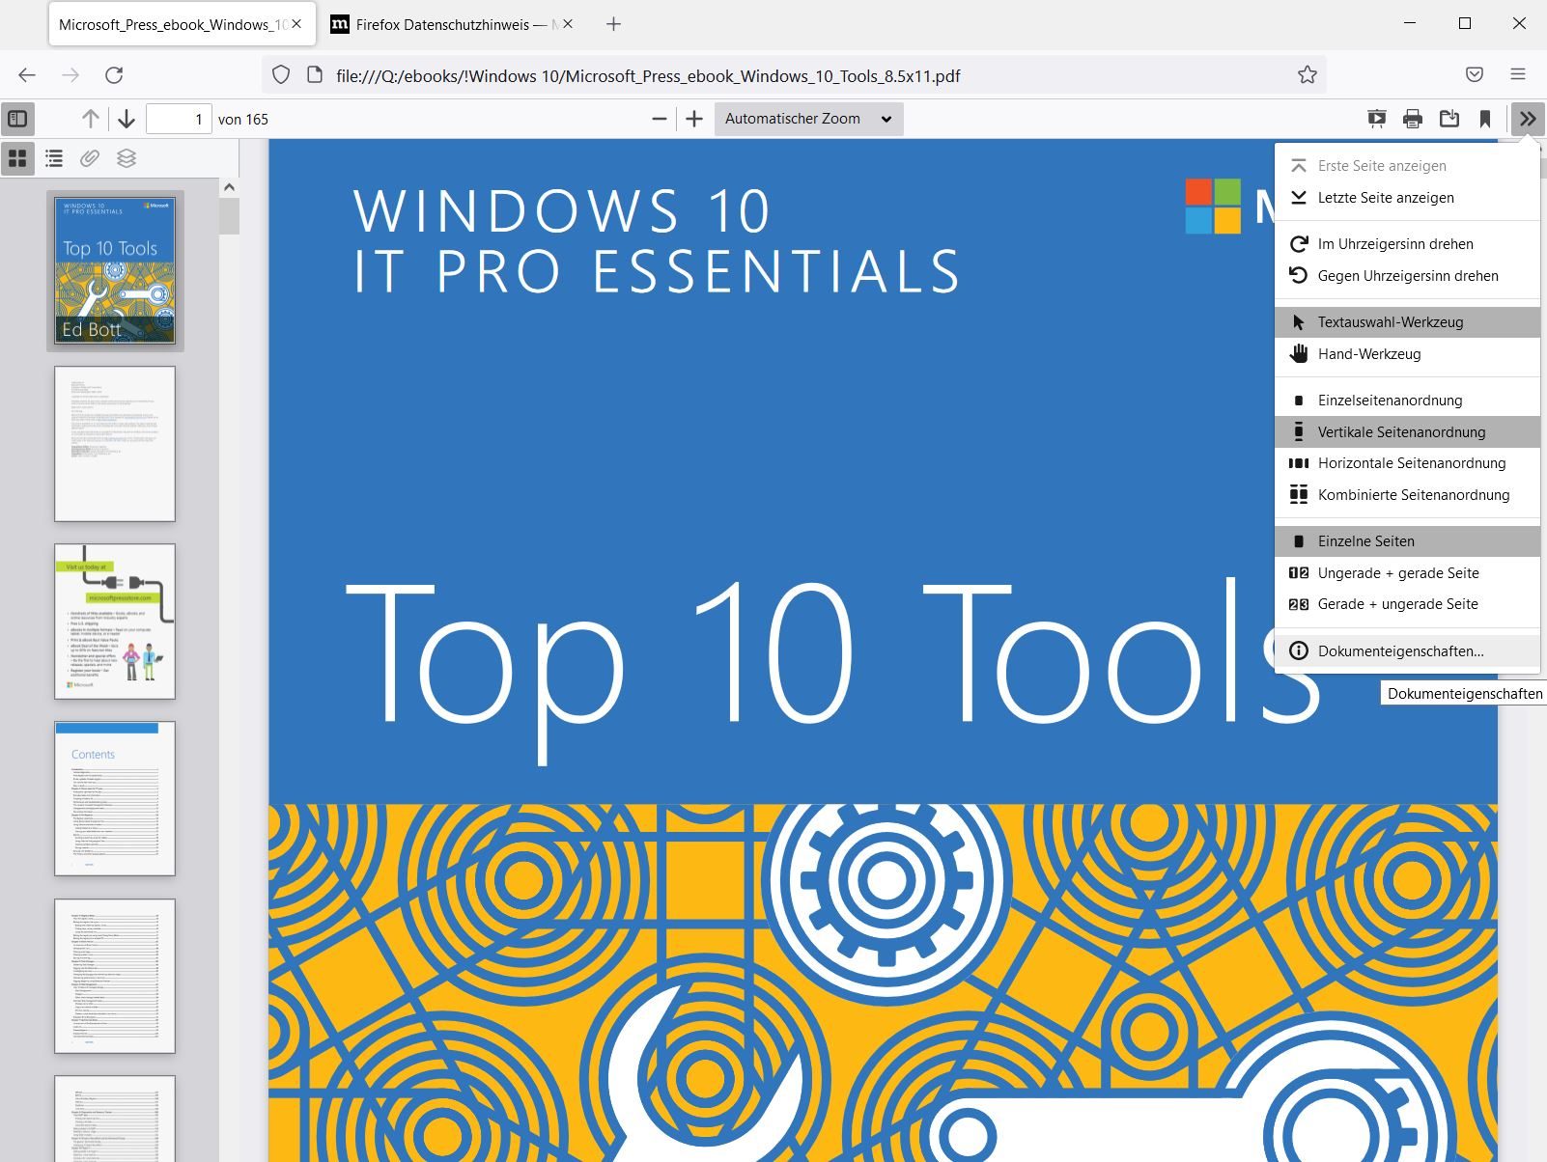The width and height of the screenshot is (1547, 1162).
Task: Go to previous page arrow
Action: [91, 119]
